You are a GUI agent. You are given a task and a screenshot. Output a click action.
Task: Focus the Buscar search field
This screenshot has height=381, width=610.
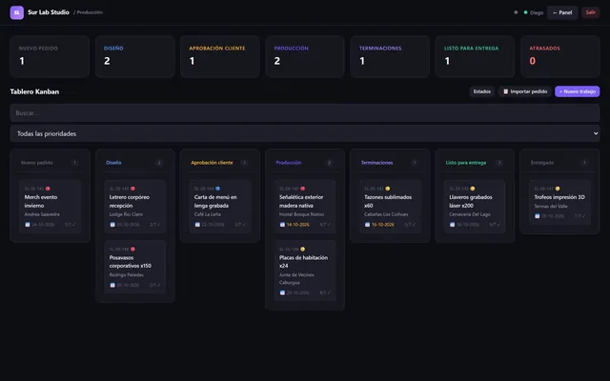coord(305,113)
